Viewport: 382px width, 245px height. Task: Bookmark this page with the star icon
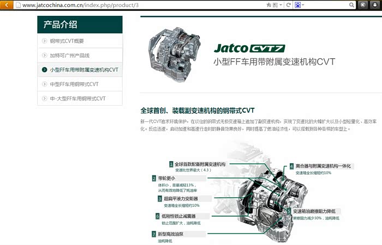point(268,5)
